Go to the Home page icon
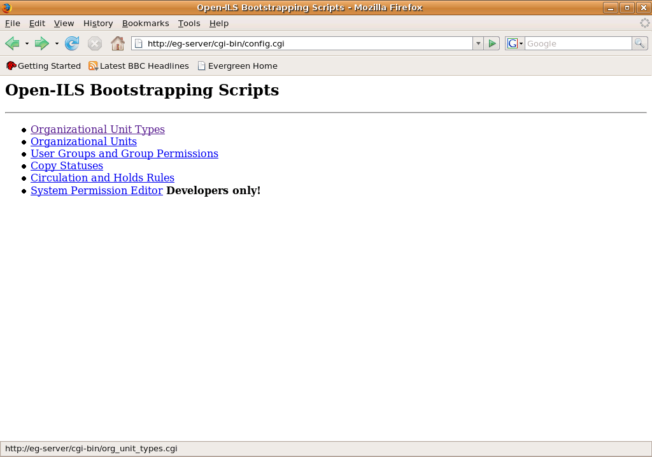Screen dimensions: 652x457 point(118,43)
